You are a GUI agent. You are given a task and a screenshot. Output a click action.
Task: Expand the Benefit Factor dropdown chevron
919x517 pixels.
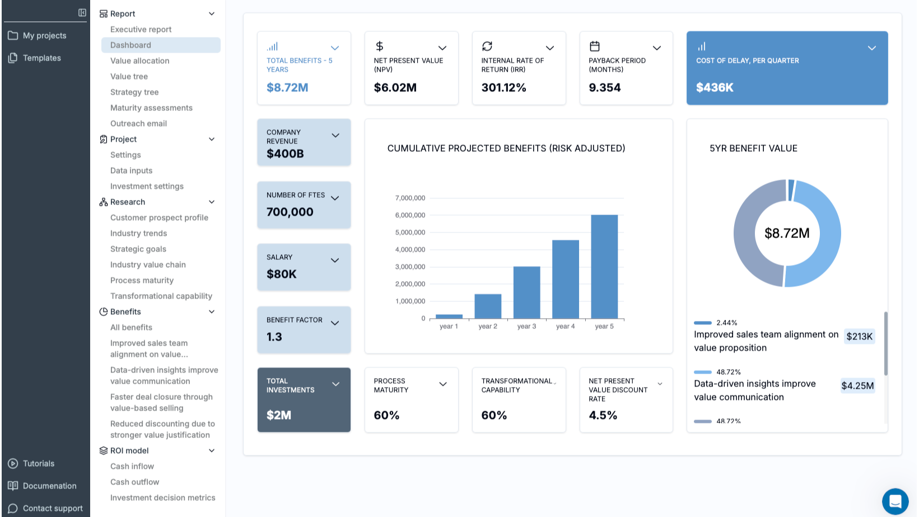335,323
